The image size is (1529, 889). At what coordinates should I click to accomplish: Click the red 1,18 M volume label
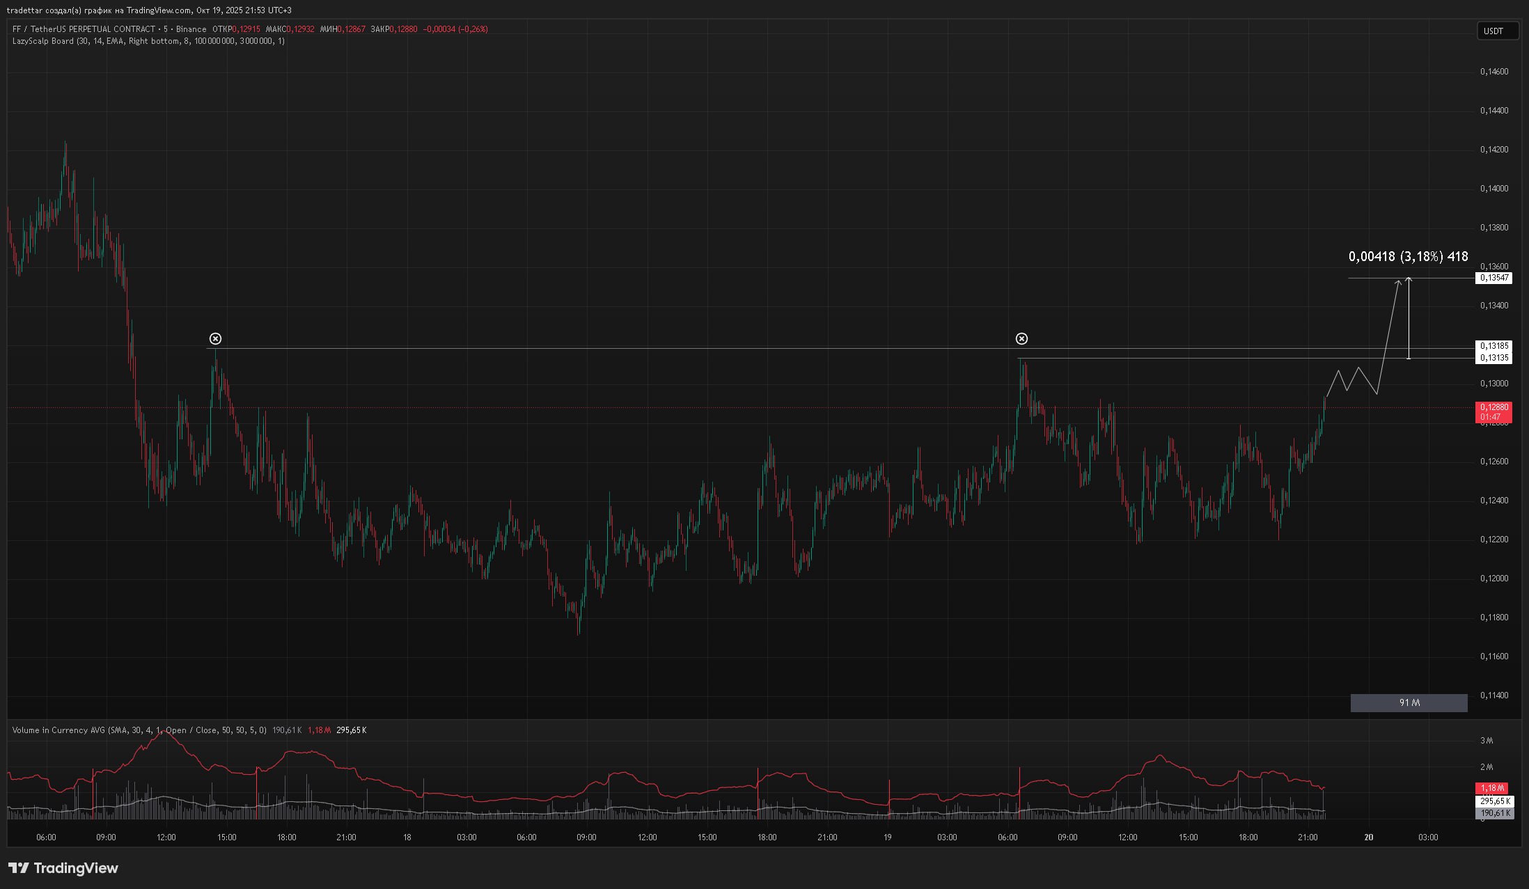coord(1491,788)
